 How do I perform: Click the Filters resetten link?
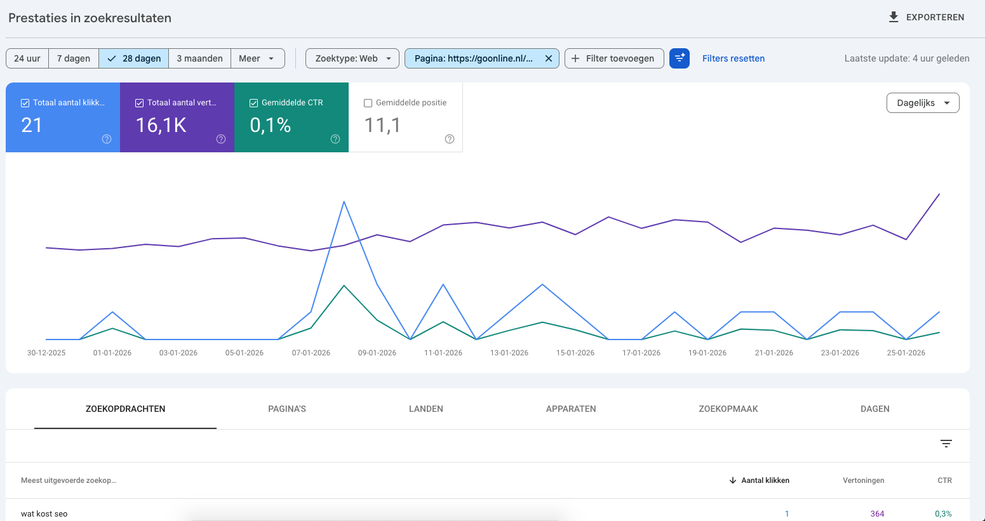click(x=734, y=58)
